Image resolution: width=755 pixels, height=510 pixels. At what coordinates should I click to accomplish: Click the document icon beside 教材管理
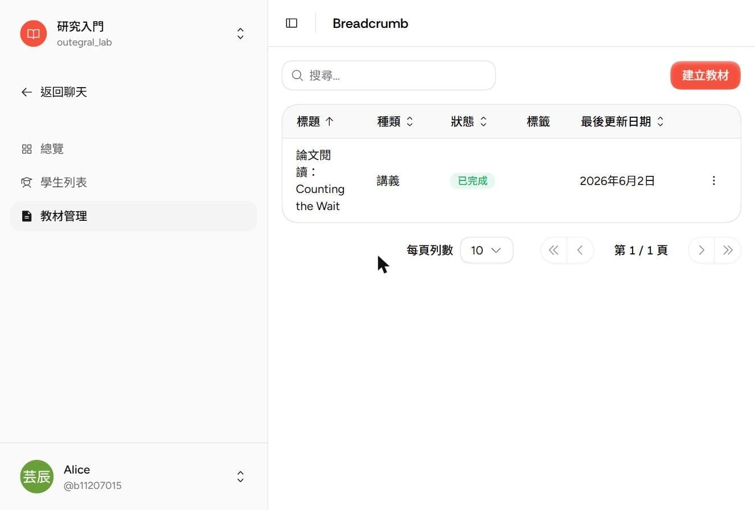click(x=27, y=216)
